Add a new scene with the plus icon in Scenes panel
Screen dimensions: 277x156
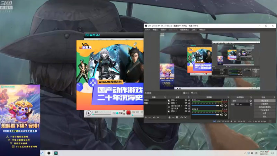(146, 117)
